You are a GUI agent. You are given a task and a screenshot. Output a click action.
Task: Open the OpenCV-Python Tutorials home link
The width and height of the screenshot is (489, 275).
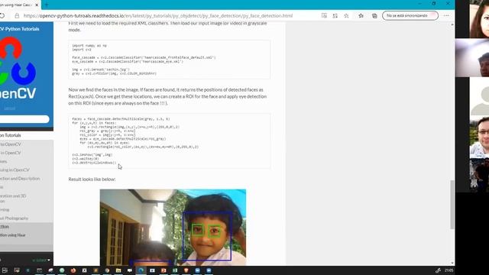tap(20, 29)
